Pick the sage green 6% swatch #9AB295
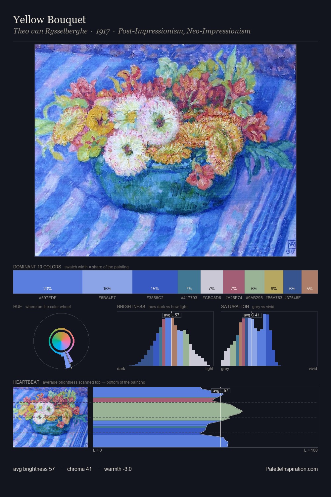Image resolution: width=331 pixels, height=497 pixels. pyautogui.click(x=254, y=282)
